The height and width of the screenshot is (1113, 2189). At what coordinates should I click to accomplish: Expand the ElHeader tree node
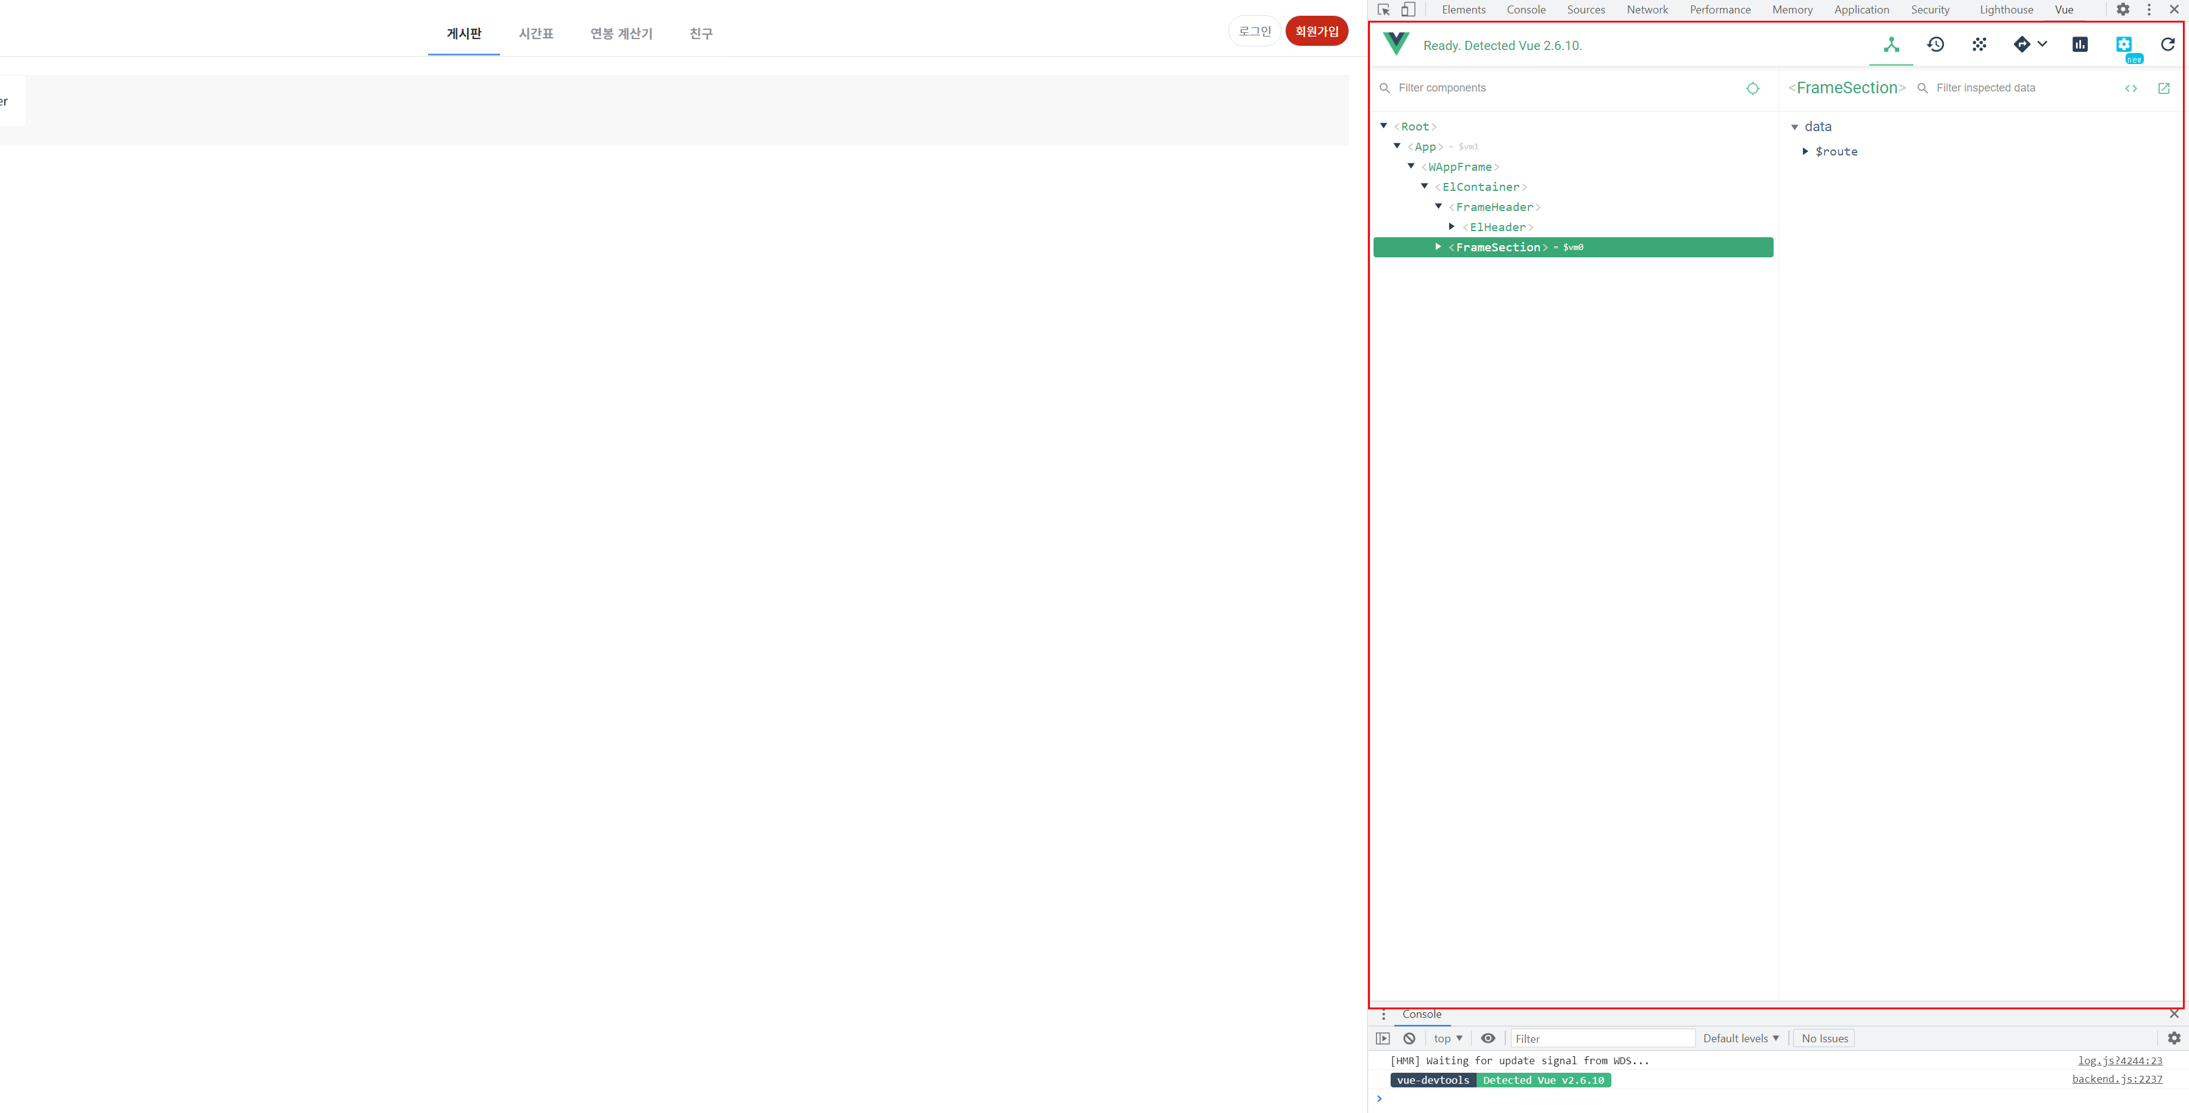tap(1452, 227)
